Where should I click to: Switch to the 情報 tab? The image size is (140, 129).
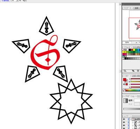[136, 8]
